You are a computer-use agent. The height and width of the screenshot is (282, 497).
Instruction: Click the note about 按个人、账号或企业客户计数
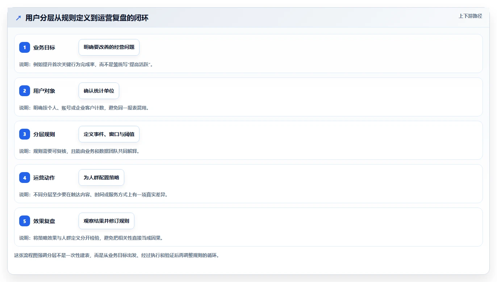tap(84, 108)
